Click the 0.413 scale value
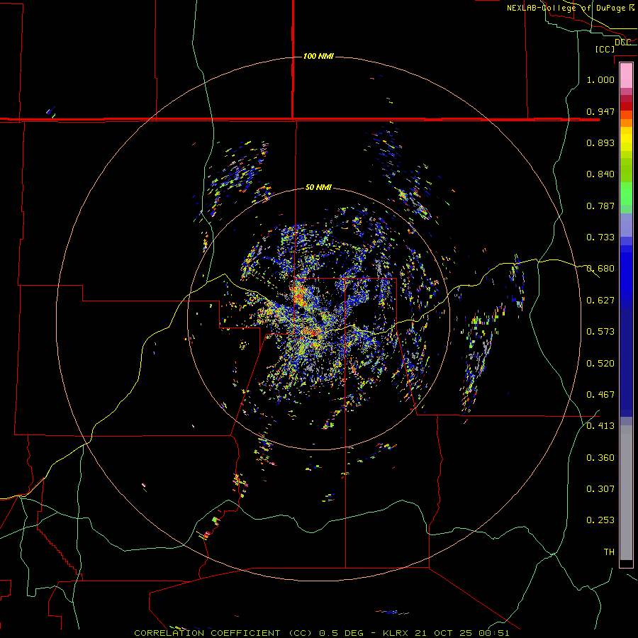 [600, 426]
